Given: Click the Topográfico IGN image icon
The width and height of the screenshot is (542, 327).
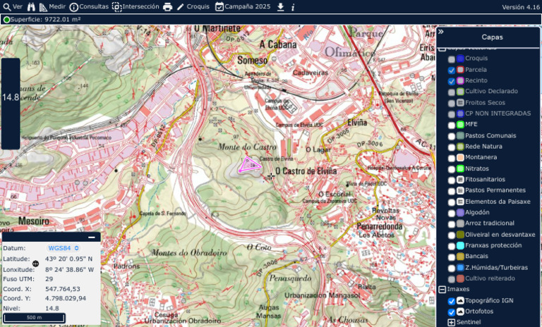Looking at the screenshot, I should point(460,300).
